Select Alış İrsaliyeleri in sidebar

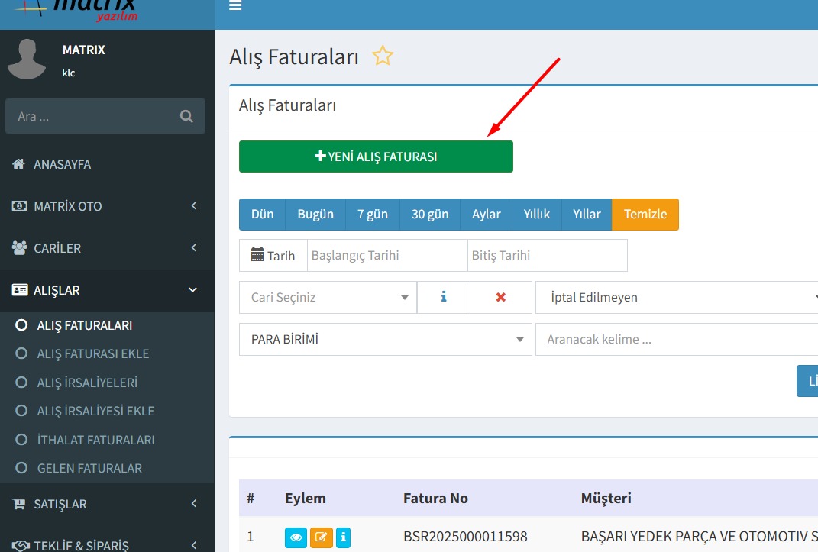(87, 383)
